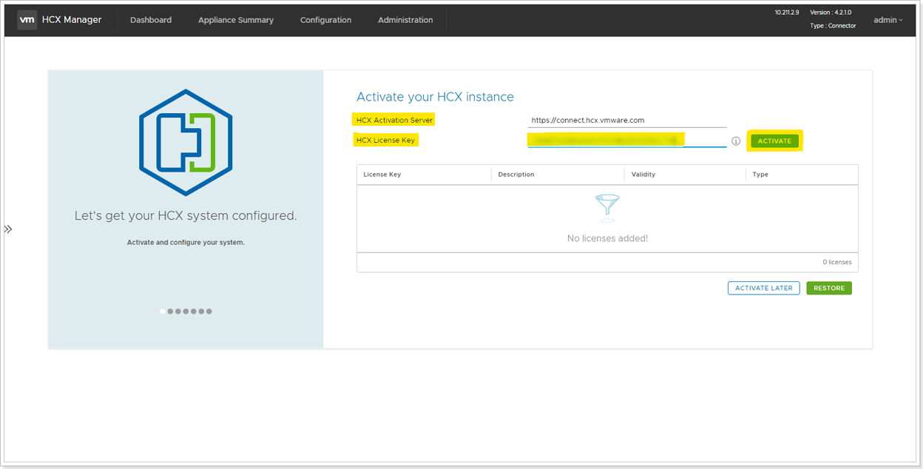The width and height of the screenshot is (923, 469).
Task: Open the admin user dropdown
Action: click(x=887, y=20)
